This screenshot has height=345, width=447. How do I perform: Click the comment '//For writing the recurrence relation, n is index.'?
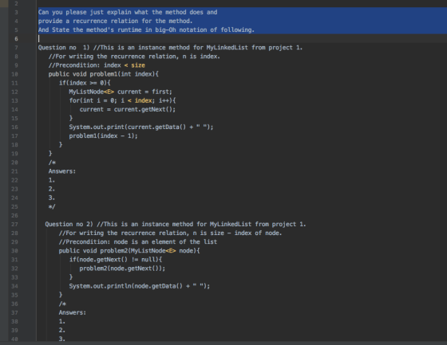pyautogui.click(x=134, y=57)
